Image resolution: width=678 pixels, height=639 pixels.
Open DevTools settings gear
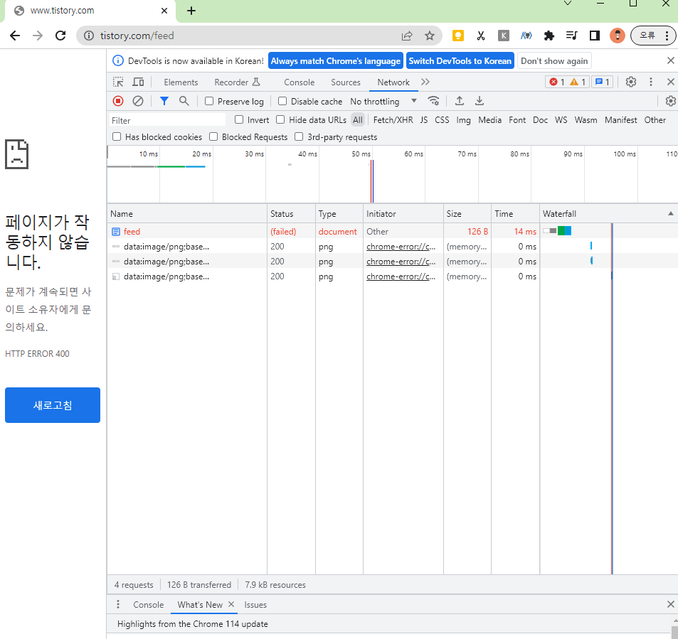tap(631, 82)
